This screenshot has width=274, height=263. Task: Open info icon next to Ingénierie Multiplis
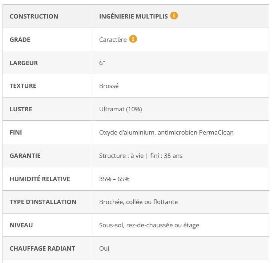pos(174,16)
